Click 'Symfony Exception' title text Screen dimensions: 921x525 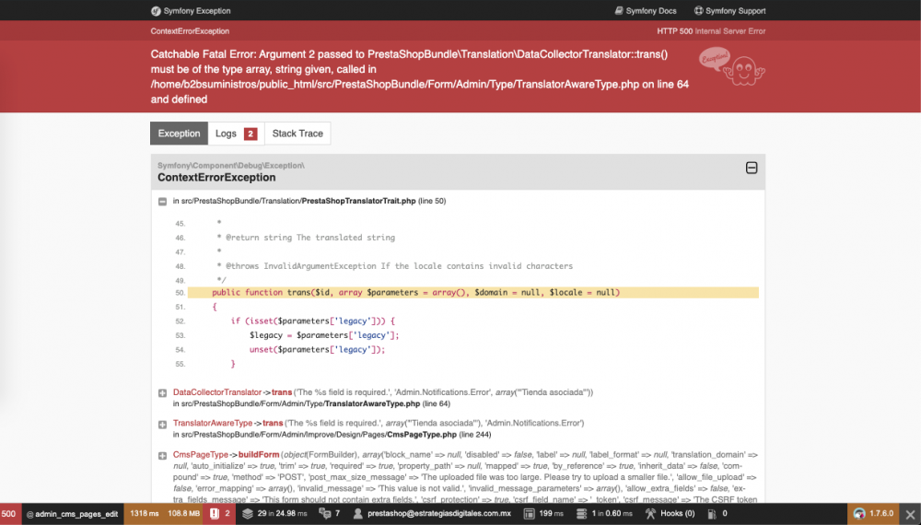point(197,10)
